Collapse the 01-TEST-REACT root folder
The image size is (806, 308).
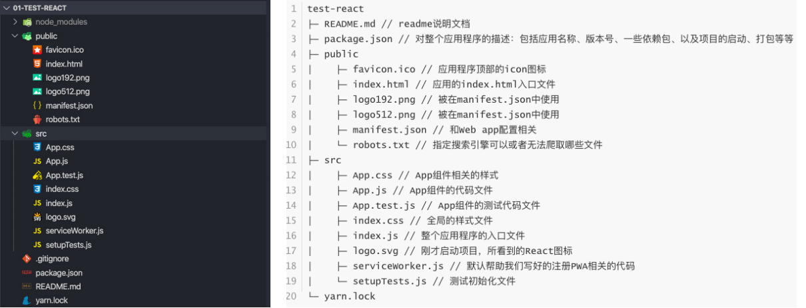(7, 7)
